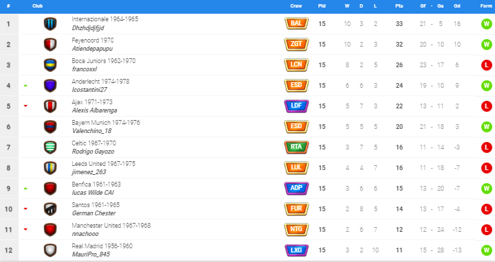Image resolution: width=495 pixels, height=262 pixels.
Task: Open manager profile German Chester
Action: click(x=93, y=213)
